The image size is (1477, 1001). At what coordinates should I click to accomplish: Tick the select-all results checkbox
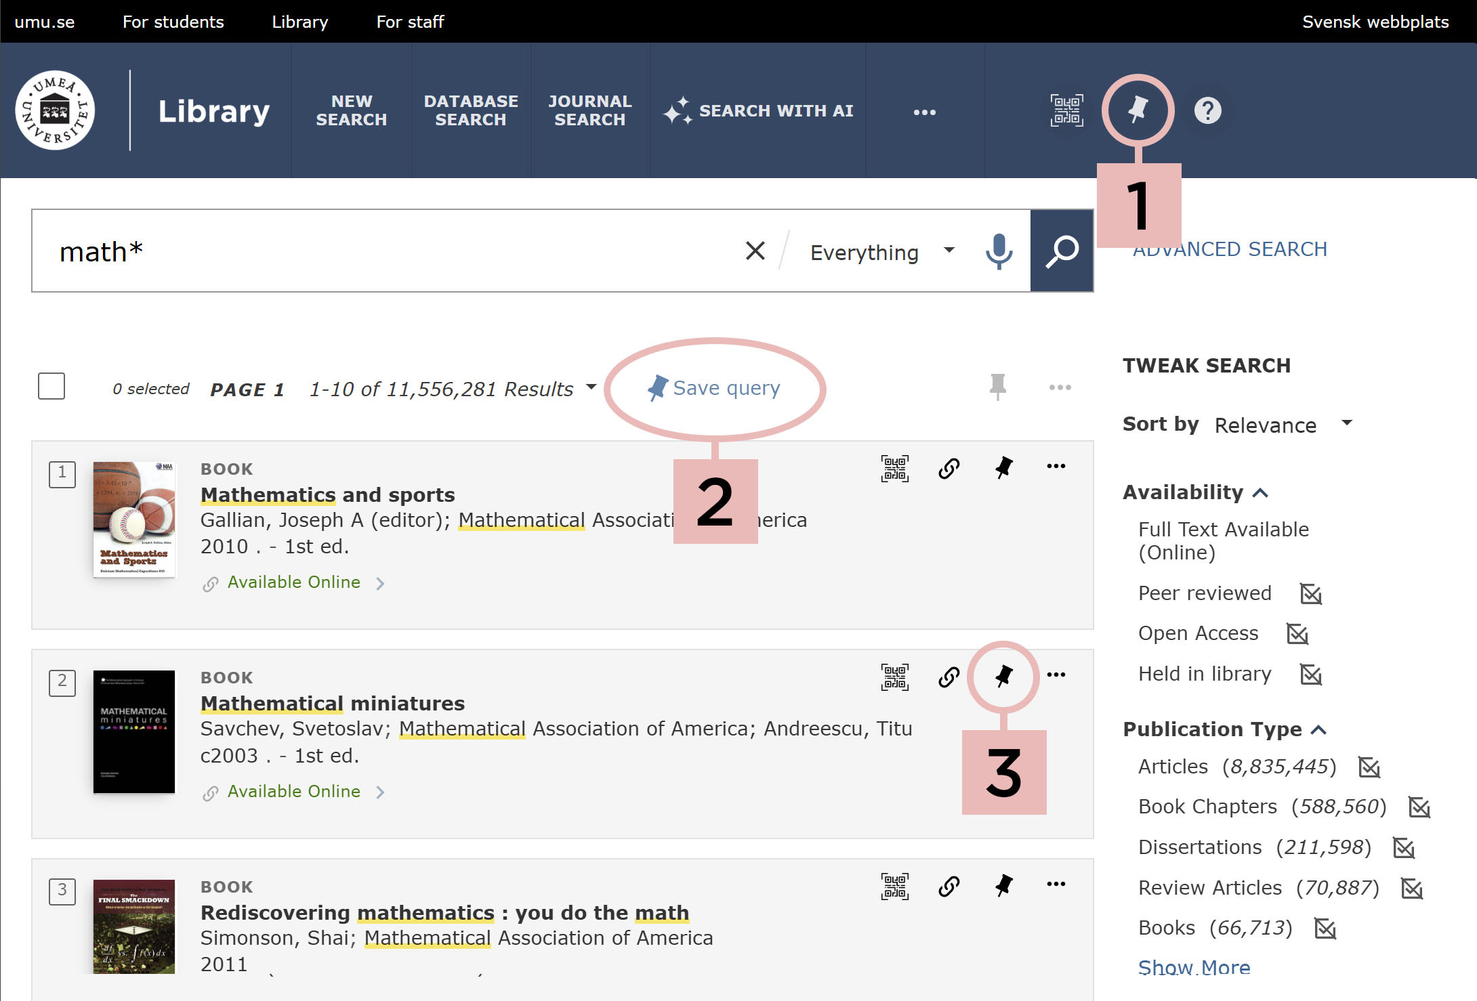tap(51, 386)
